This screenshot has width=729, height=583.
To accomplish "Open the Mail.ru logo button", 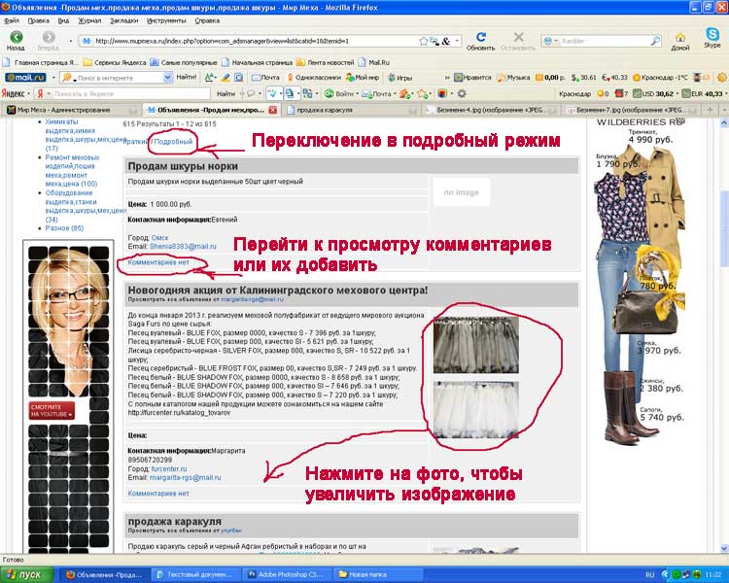I will (x=25, y=77).
